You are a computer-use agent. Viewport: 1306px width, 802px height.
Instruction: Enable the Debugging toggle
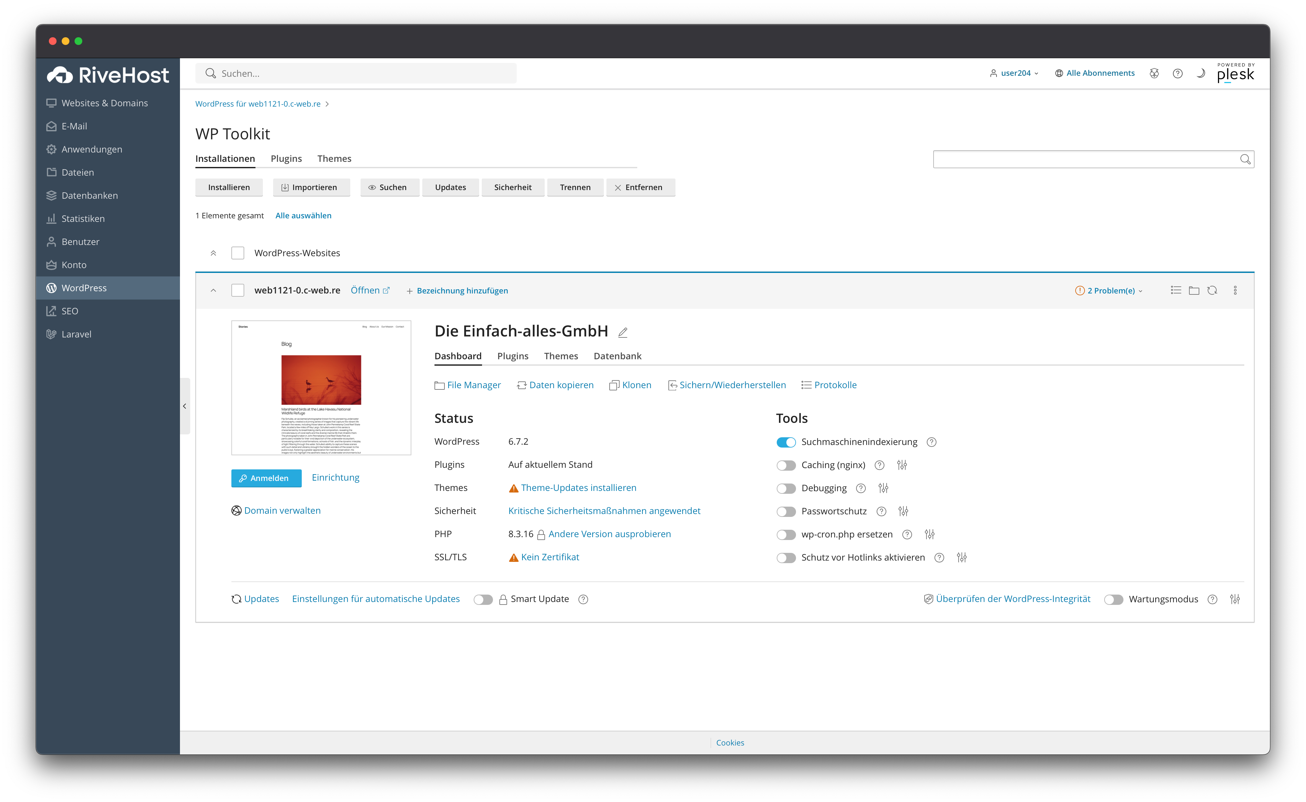coord(786,489)
